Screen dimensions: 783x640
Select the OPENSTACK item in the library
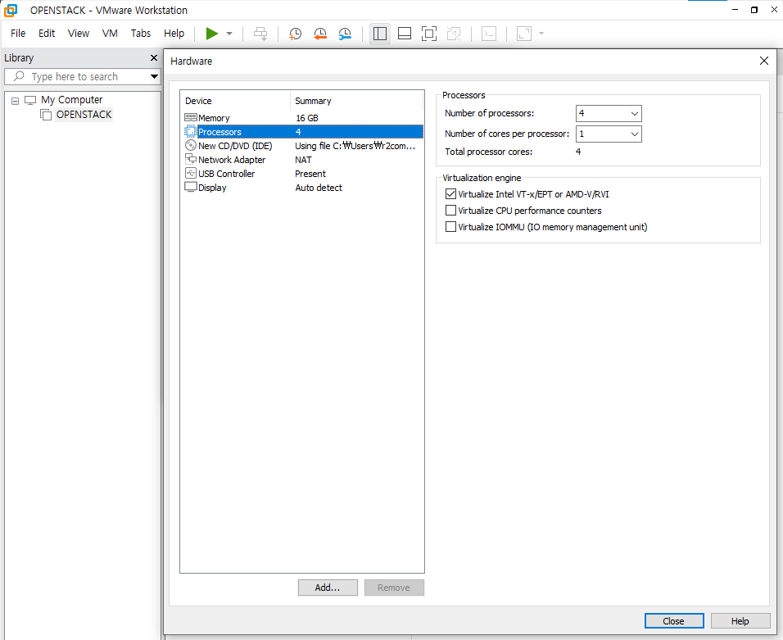pos(84,115)
